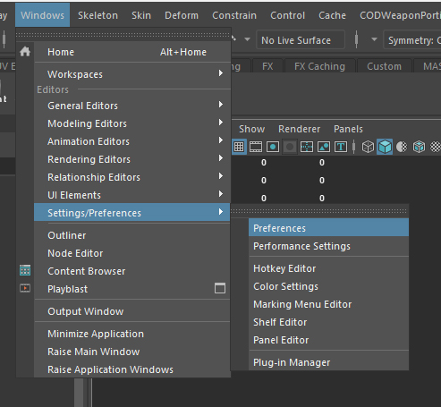Viewport: 441px width, 407px height.
Task: Run Playblast from Windows menu
Action: (123, 289)
